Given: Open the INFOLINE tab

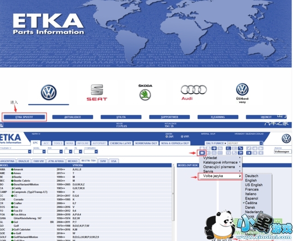Looking at the screenshot, I should coord(83,143).
